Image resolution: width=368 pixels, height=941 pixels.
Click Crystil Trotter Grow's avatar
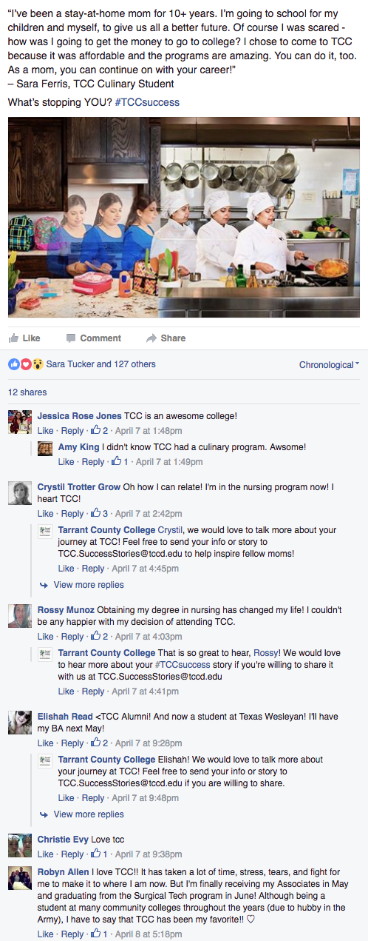20,493
